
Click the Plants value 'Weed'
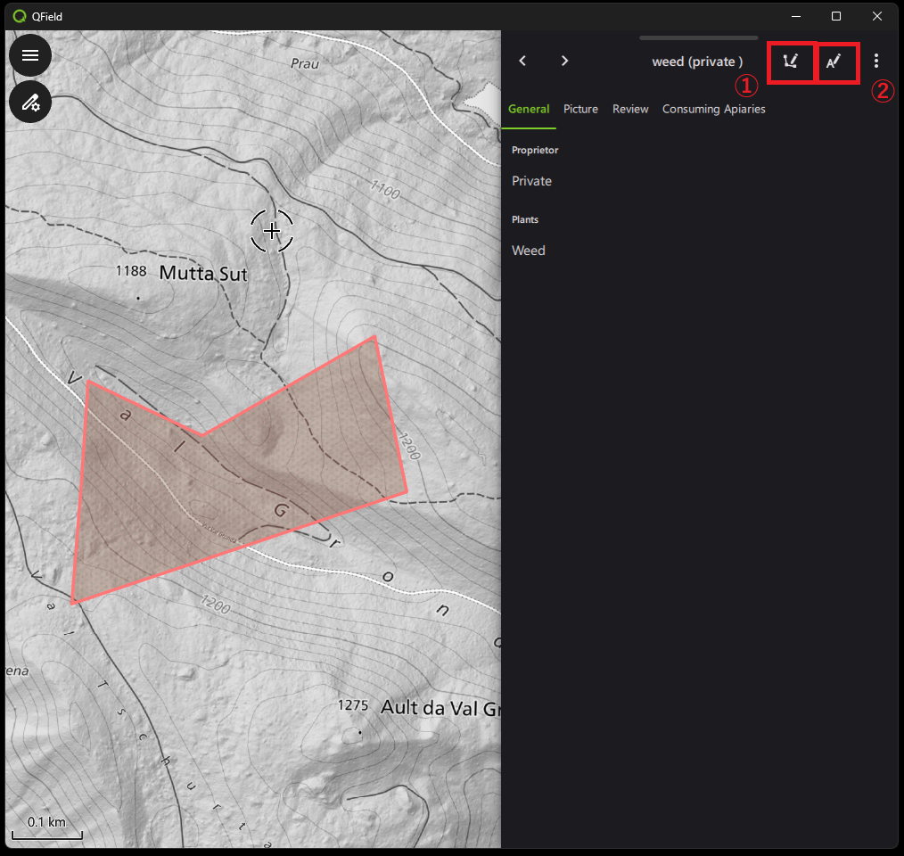(528, 251)
